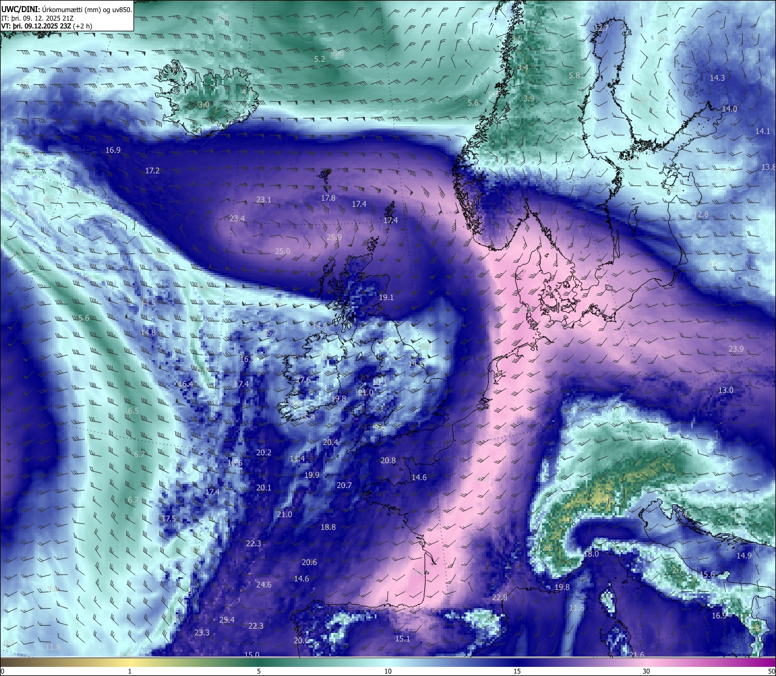This screenshot has height=676, width=776.
Task: Click the 17.2 value on the map
Action: (152, 171)
